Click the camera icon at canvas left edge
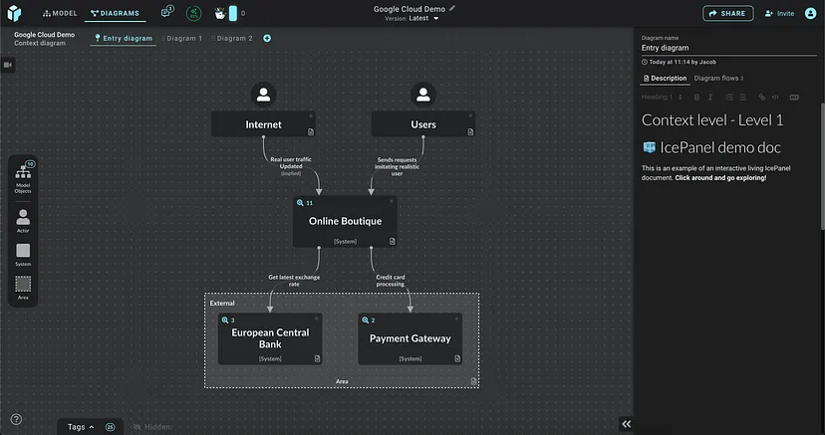Screen dimensions: 825x435 click(7, 65)
